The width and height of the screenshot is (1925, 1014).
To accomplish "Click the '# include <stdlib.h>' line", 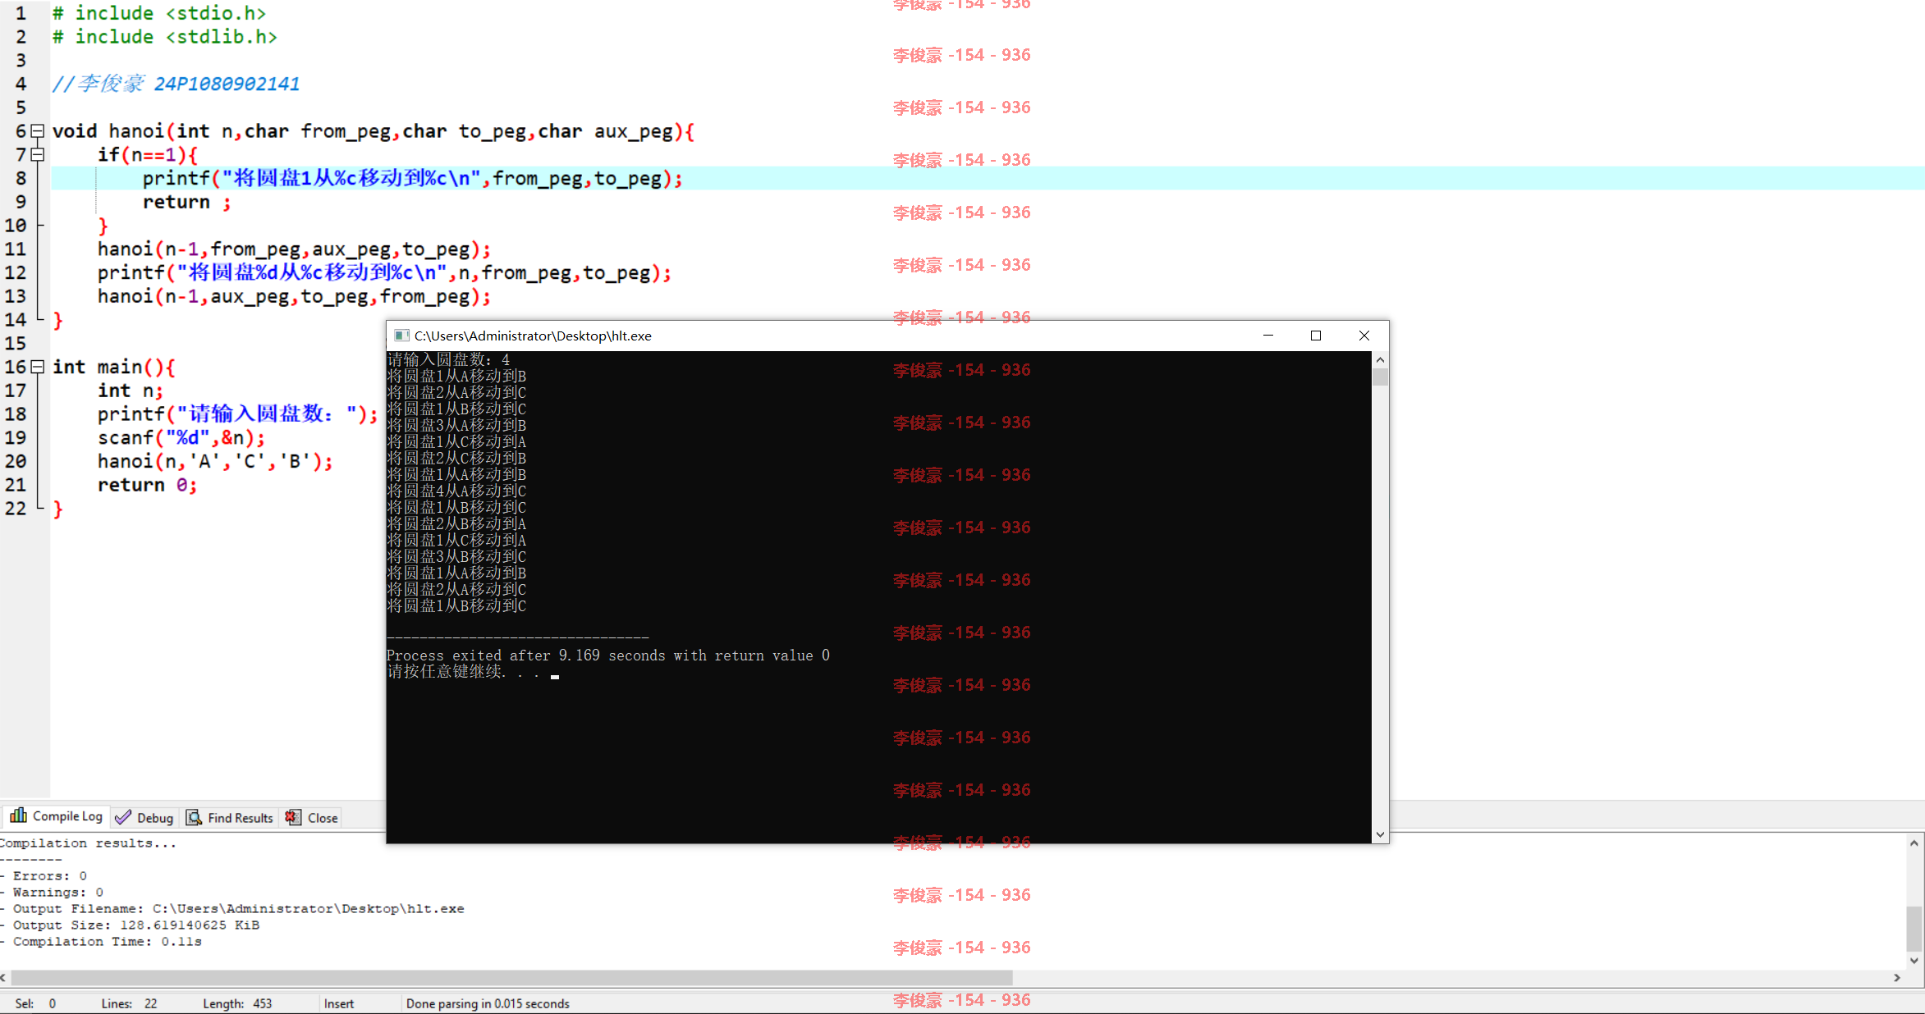I will pos(165,37).
